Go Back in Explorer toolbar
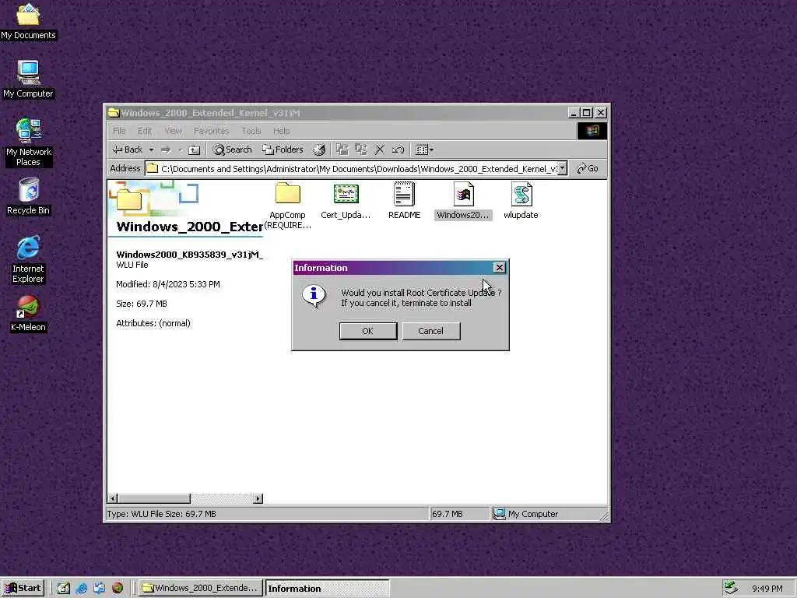 tap(128, 149)
